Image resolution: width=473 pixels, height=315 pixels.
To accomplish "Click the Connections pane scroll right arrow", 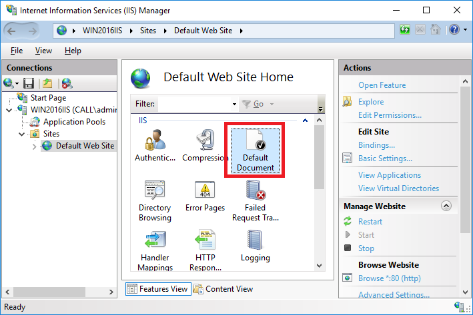I will 111,292.
